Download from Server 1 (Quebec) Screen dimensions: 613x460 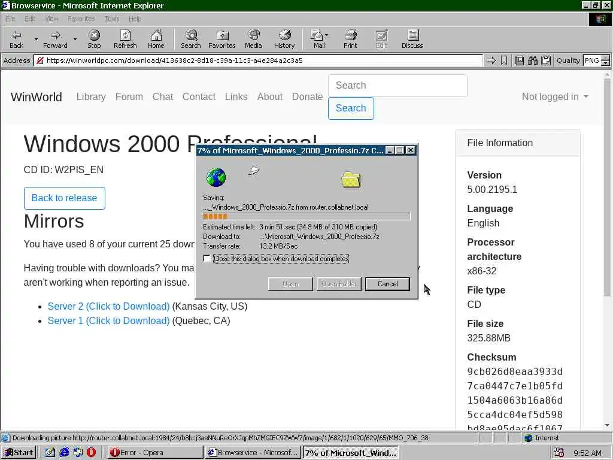click(109, 321)
